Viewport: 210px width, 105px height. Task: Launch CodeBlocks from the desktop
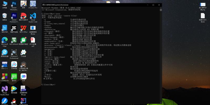pyautogui.click(x=4, y=77)
